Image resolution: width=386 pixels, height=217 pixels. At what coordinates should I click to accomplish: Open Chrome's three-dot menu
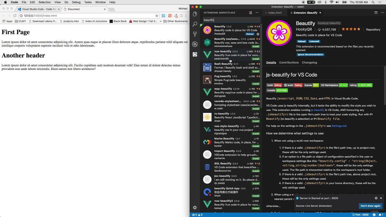186,16
